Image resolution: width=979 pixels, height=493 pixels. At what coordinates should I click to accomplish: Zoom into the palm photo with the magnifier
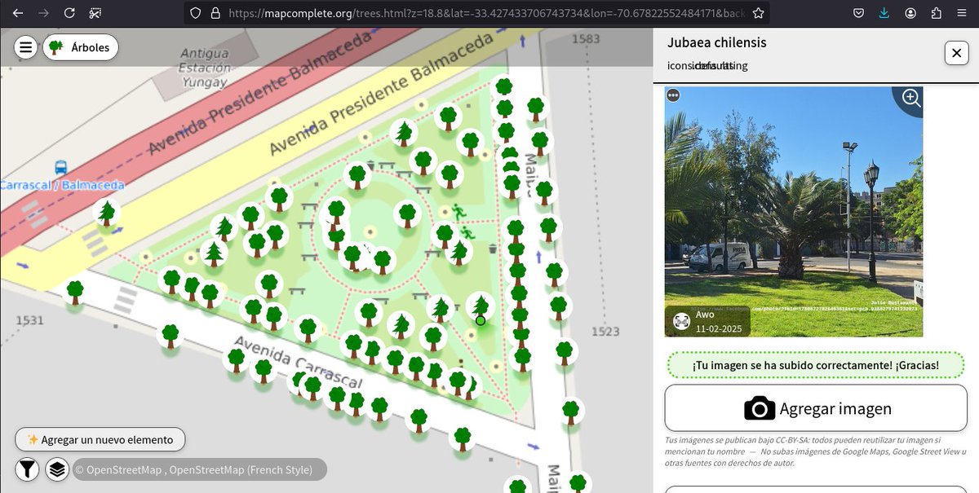(x=910, y=99)
